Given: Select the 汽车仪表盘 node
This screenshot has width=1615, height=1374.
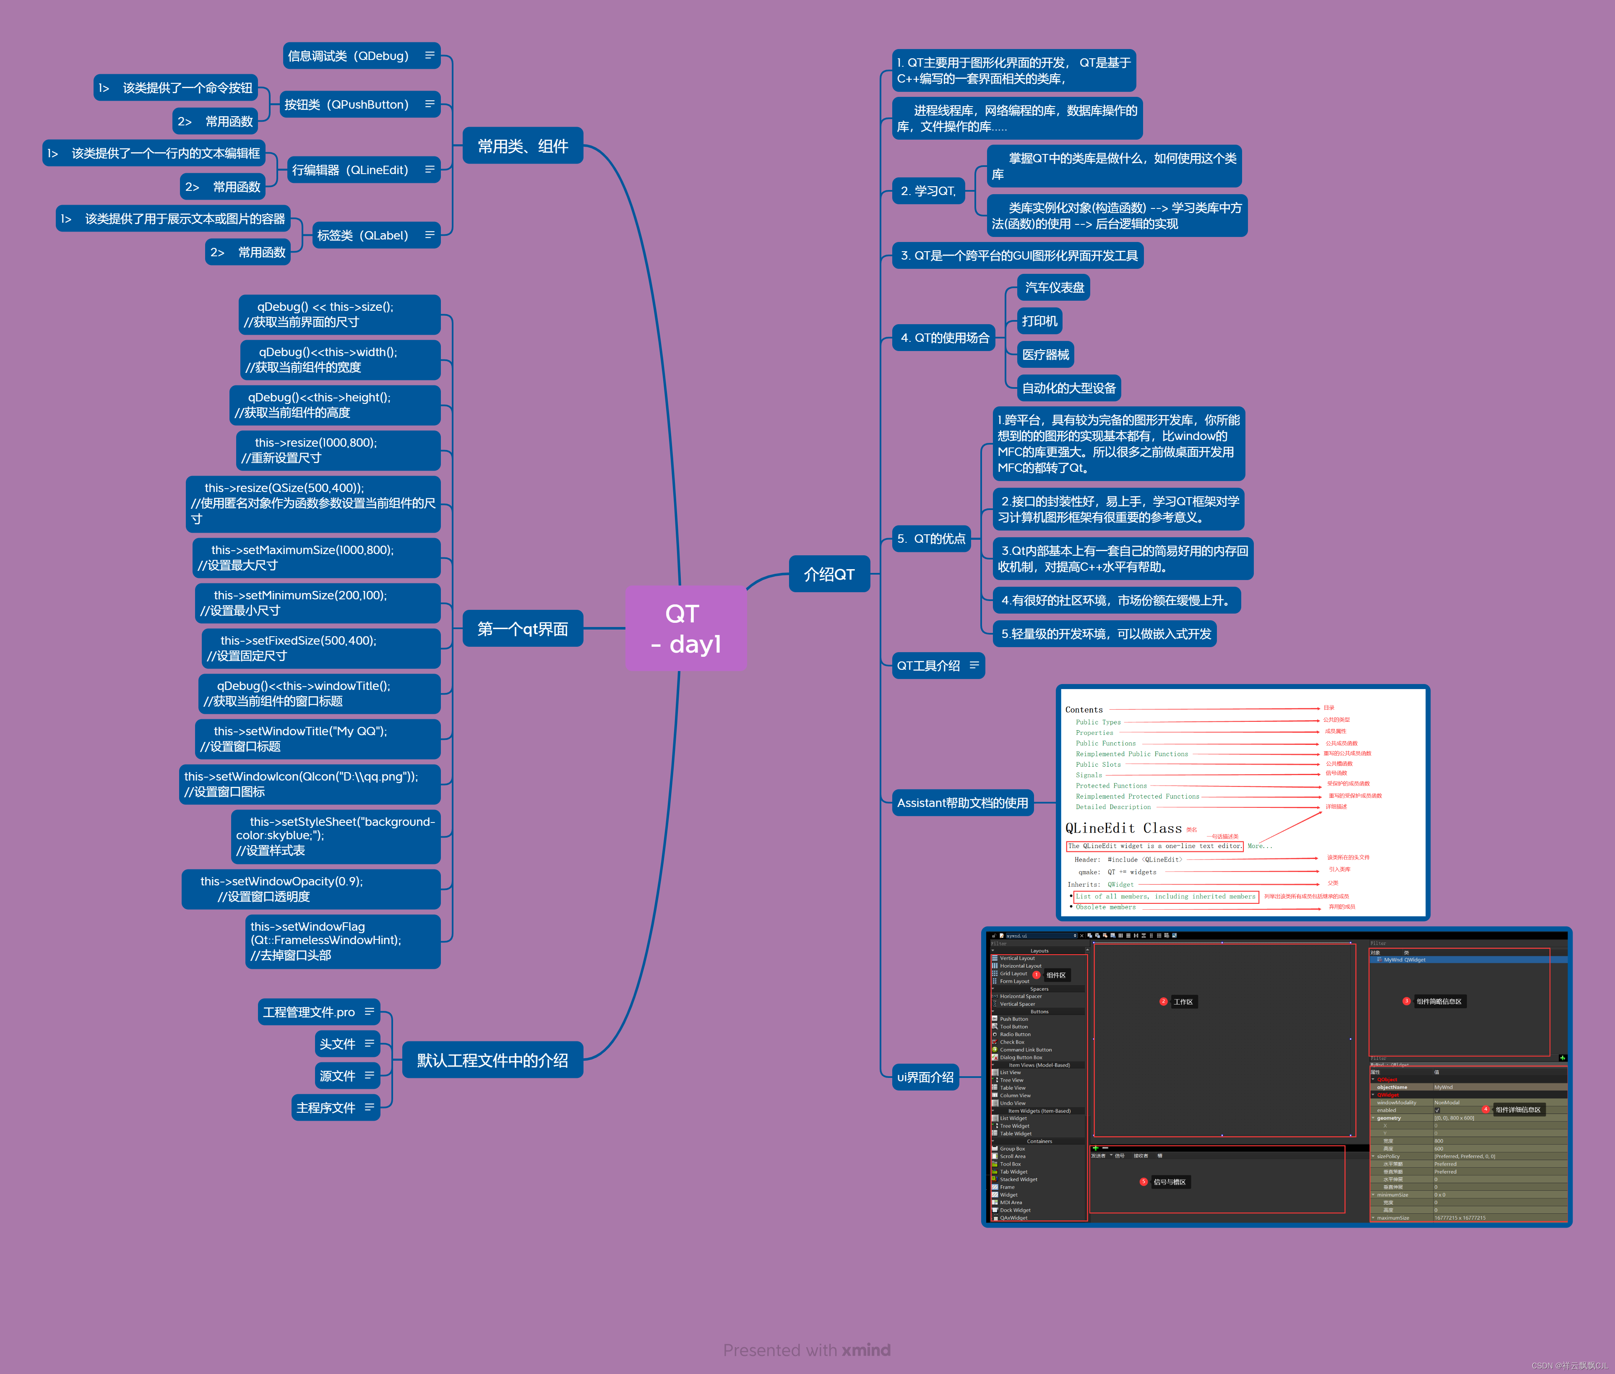Looking at the screenshot, I should pos(1053,287).
